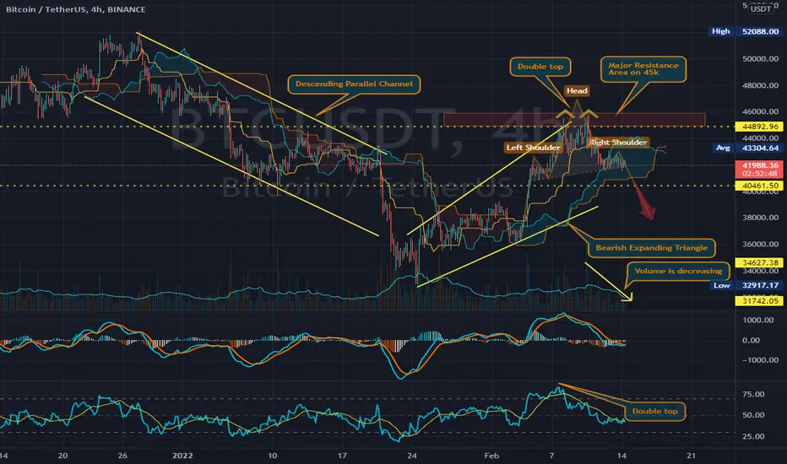
Task: Click the 20 date on time axis
Action: (62, 456)
